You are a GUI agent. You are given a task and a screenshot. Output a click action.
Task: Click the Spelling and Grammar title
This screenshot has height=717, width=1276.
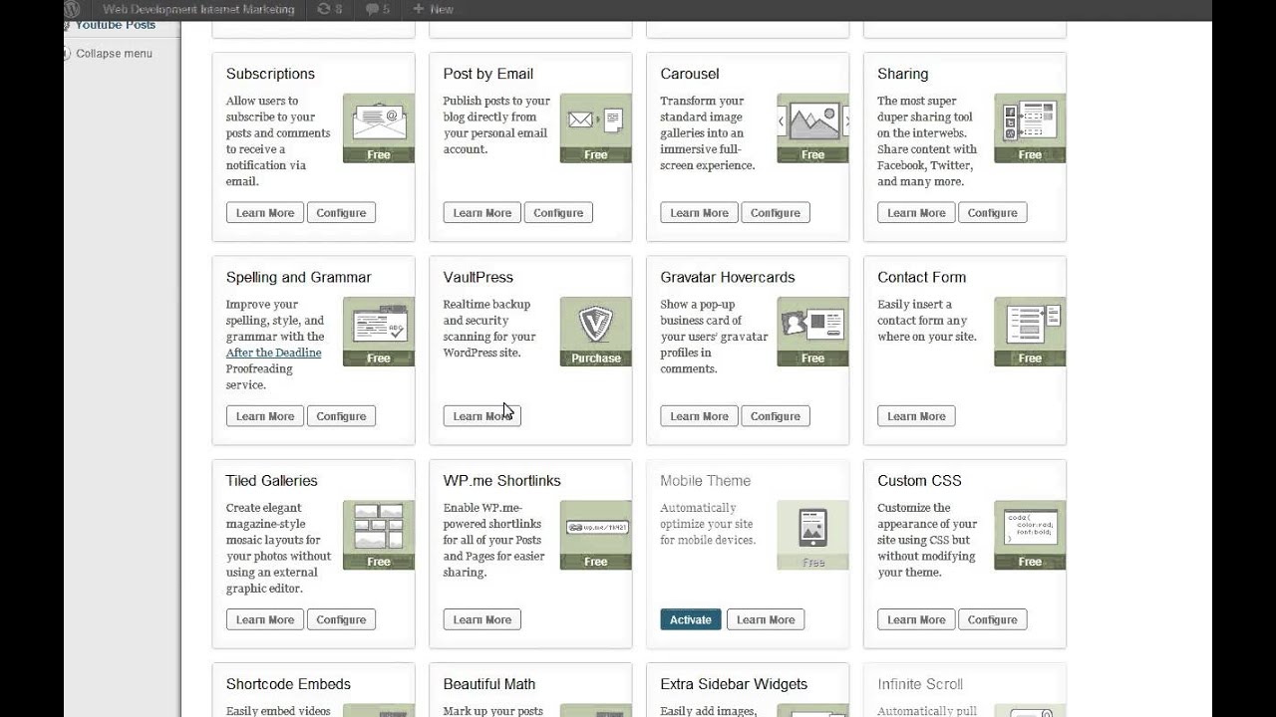pos(299,277)
